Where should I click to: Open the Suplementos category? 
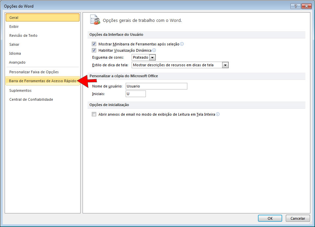click(42, 90)
